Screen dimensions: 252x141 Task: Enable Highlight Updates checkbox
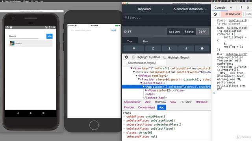click(x=133, y=57)
